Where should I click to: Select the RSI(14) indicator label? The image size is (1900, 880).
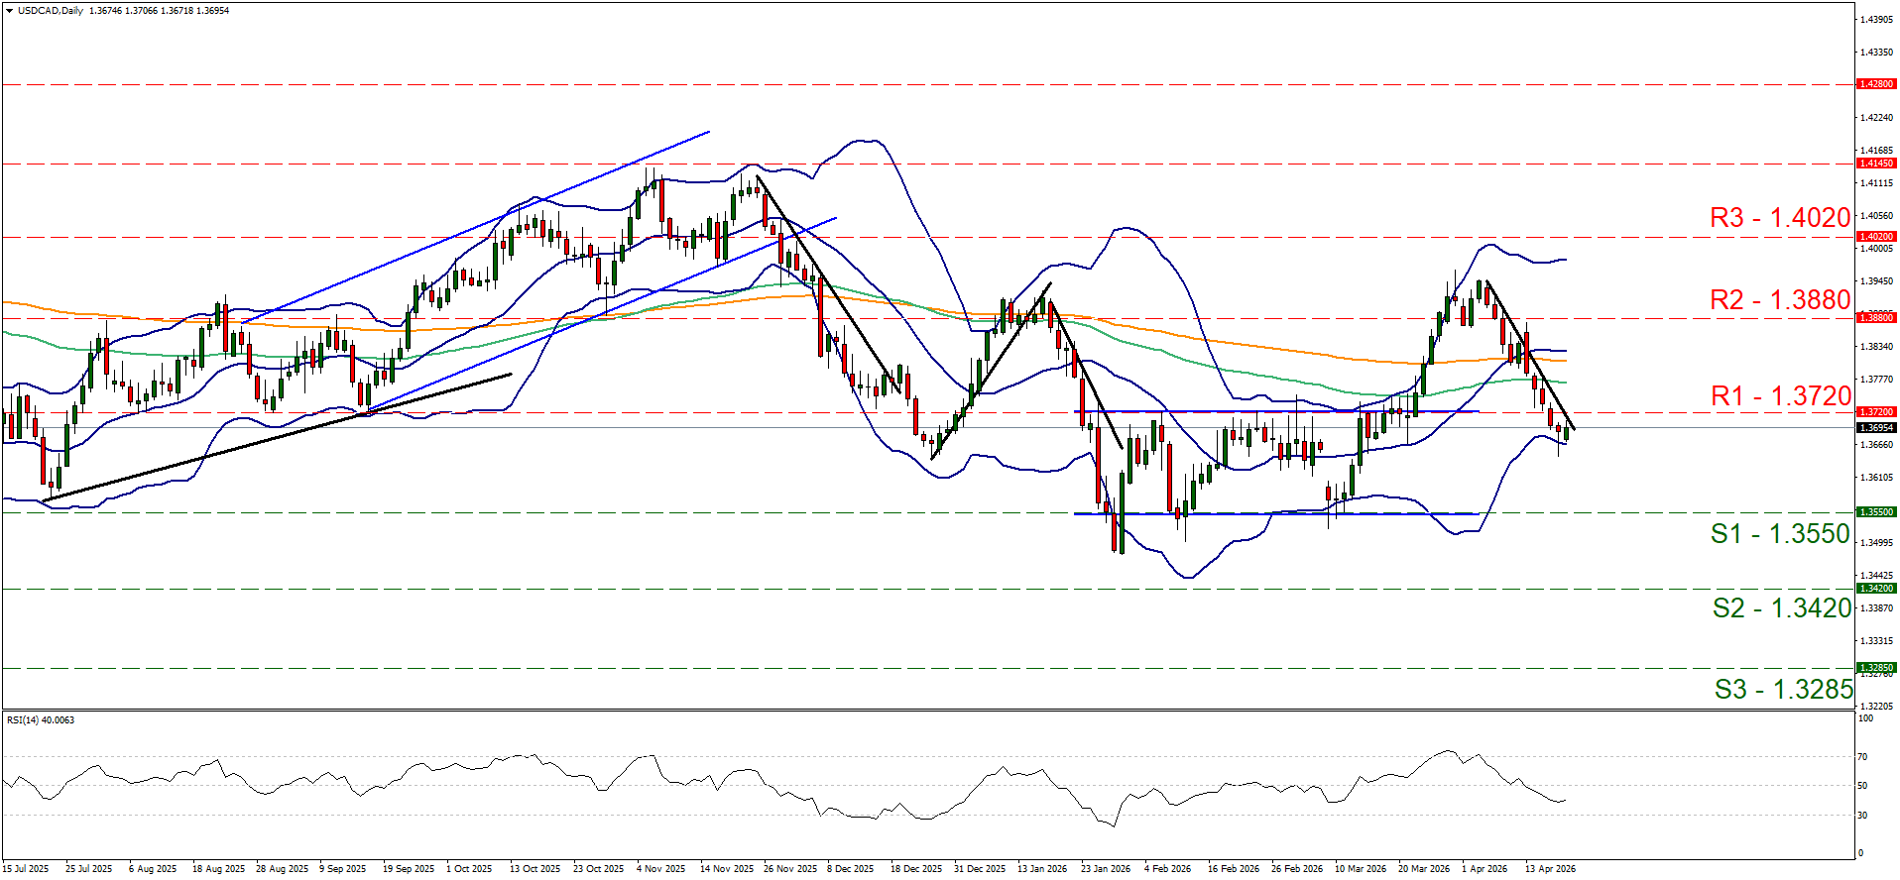[40, 719]
